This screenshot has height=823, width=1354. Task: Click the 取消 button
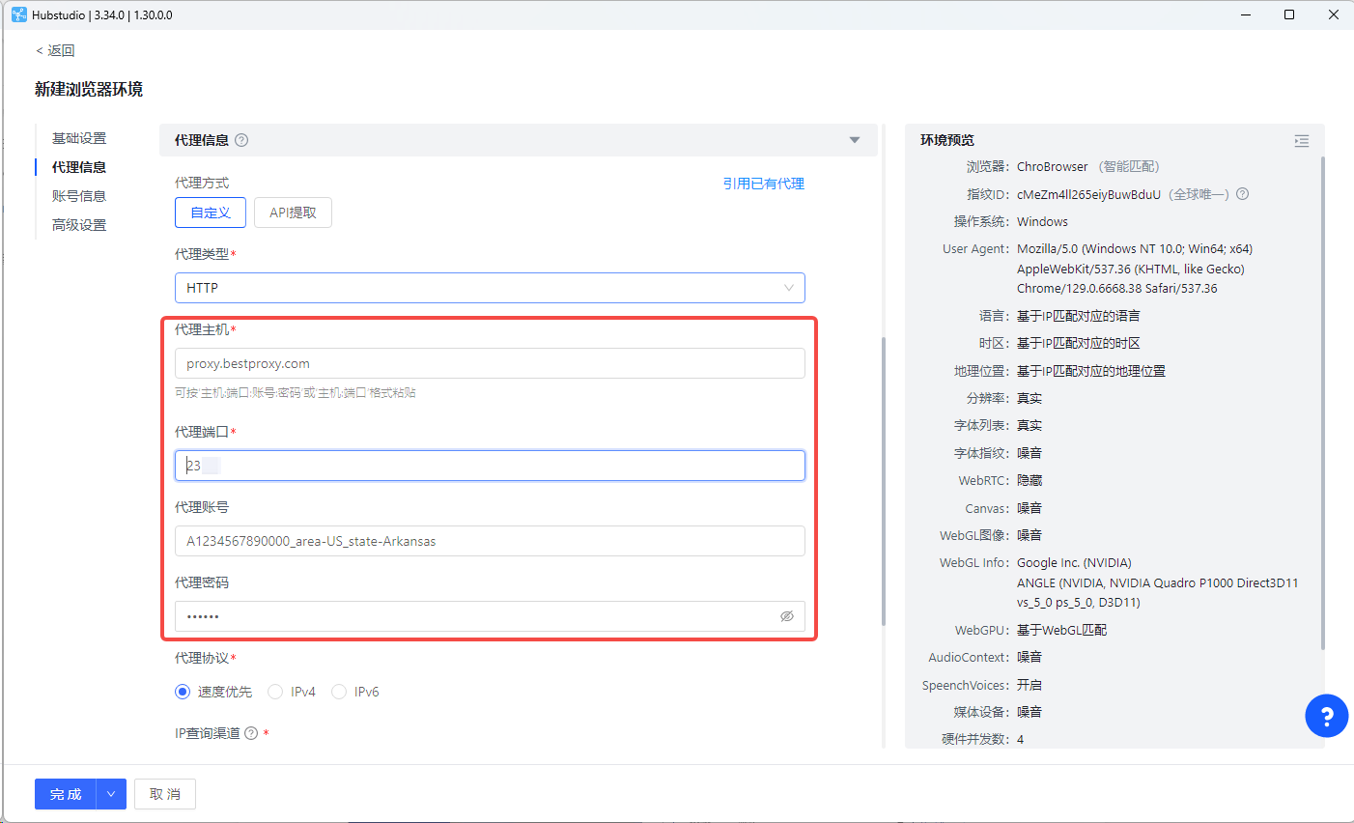[x=165, y=794]
